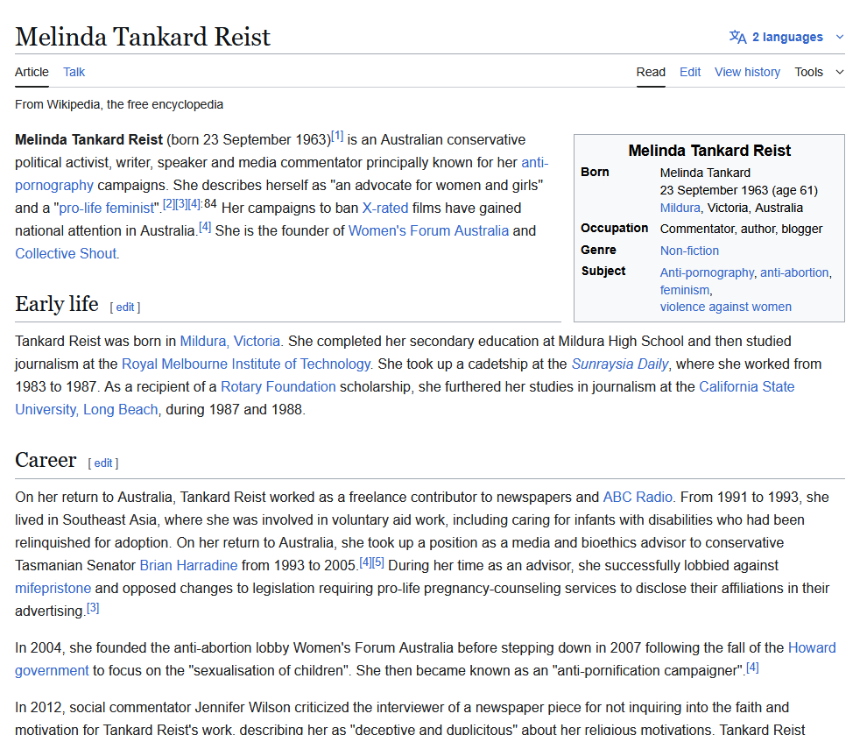860x735 pixels.
Task: Open the View history tab
Action: [x=747, y=72]
